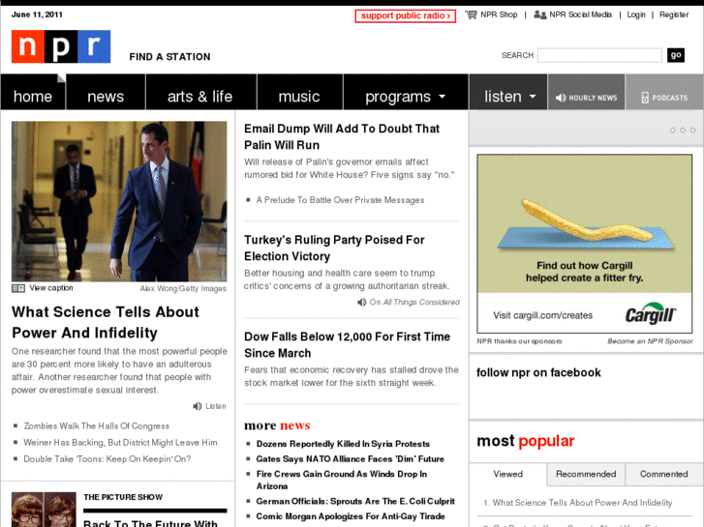Click the NPR Social Media link
The height and width of the screenshot is (527, 704).
pos(580,15)
